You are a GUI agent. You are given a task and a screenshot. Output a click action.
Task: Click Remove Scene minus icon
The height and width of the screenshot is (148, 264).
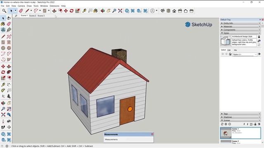(229, 124)
